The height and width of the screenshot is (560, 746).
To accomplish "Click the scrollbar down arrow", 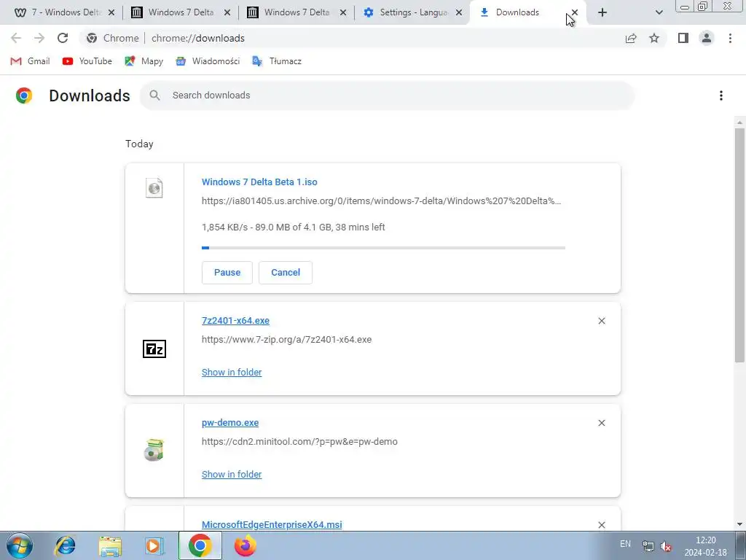I will click(739, 524).
